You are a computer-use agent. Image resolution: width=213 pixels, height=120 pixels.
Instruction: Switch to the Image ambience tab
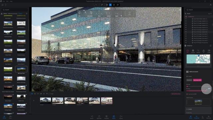point(209,51)
